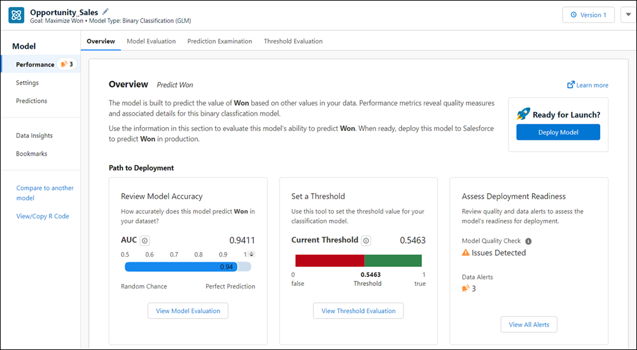637x350 pixels.
Task: Click the Learn more link
Action: click(592, 84)
